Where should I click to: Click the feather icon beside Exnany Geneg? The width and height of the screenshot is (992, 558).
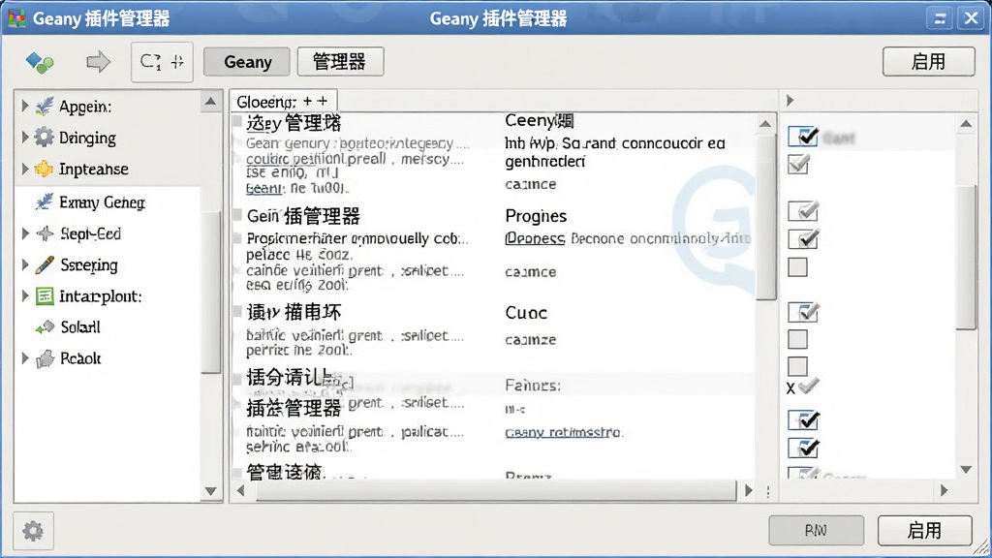(x=45, y=201)
